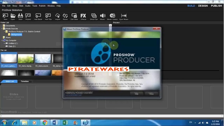Screen dimensions: 224x126
Task: Launch Internet Explorer from taskbar
Action: click(14, 123)
